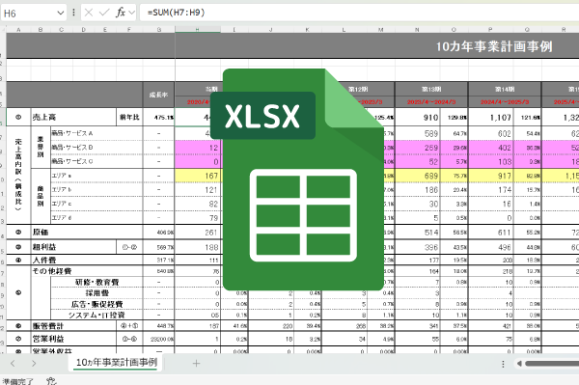The image size is (579, 385).
Task: Click the red date range 2024/4~2025/3
Action: (x=505, y=102)
